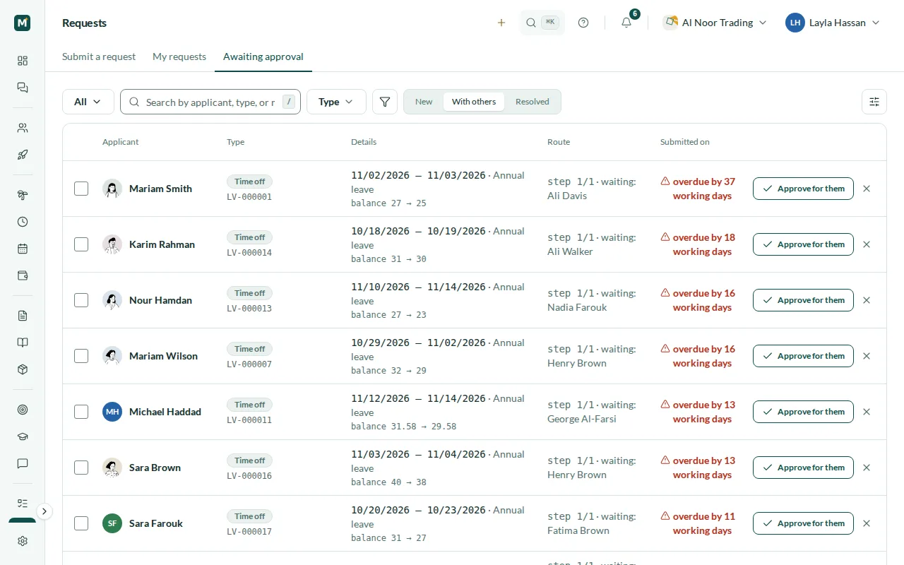Show the Resolved requests segment
Screen dimensions: 904x565
click(533, 102)
